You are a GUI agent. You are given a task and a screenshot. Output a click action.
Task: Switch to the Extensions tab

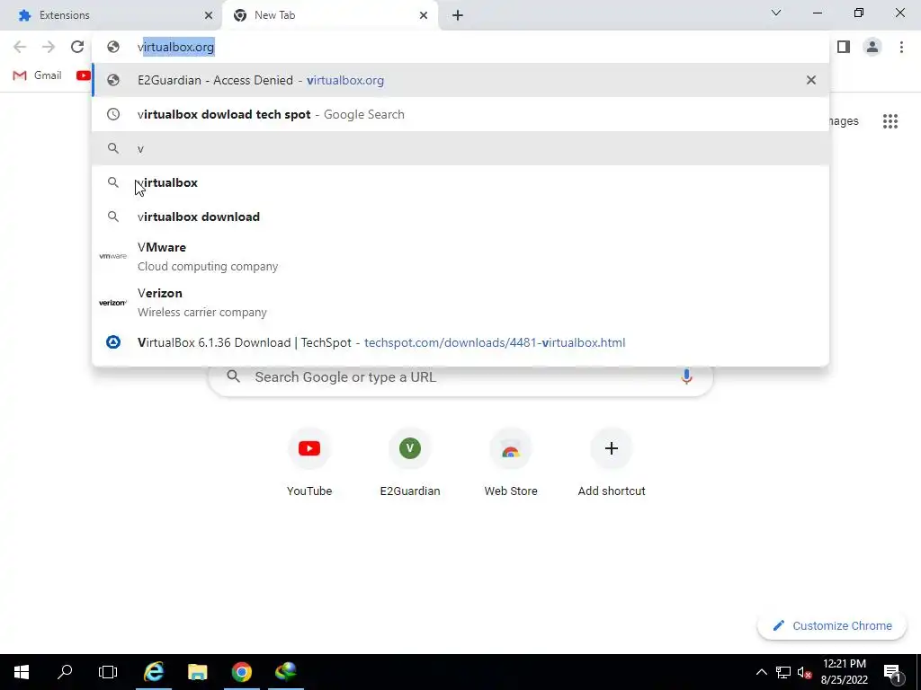tap(112, 15)
